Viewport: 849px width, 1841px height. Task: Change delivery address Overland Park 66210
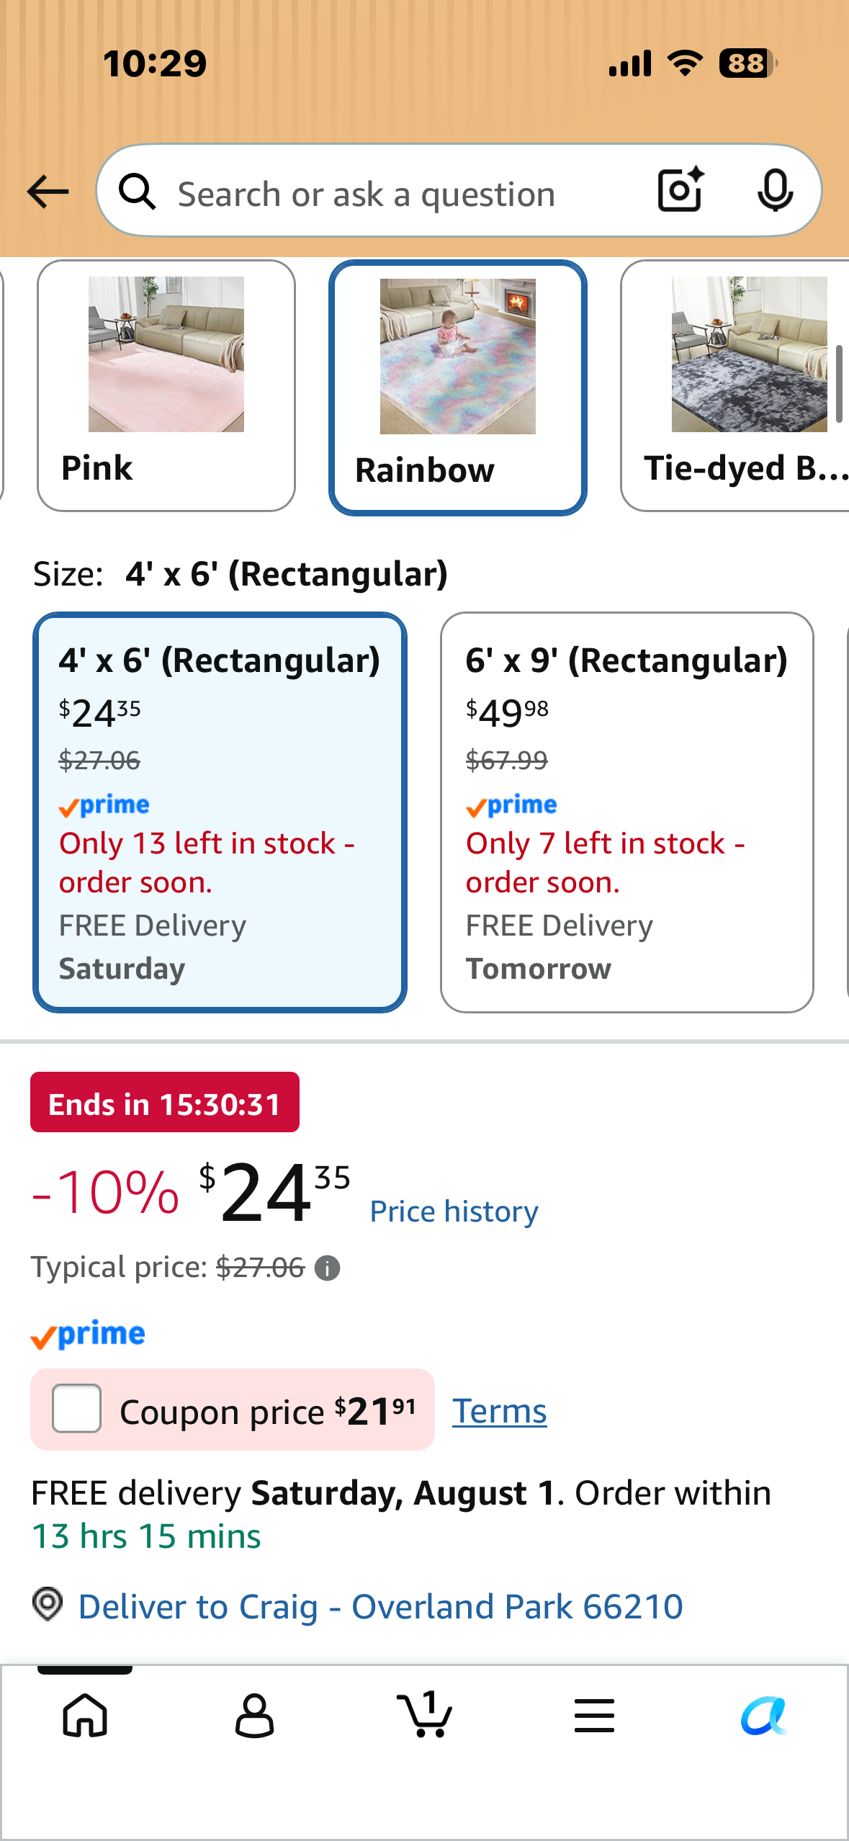coord(380,1606)
